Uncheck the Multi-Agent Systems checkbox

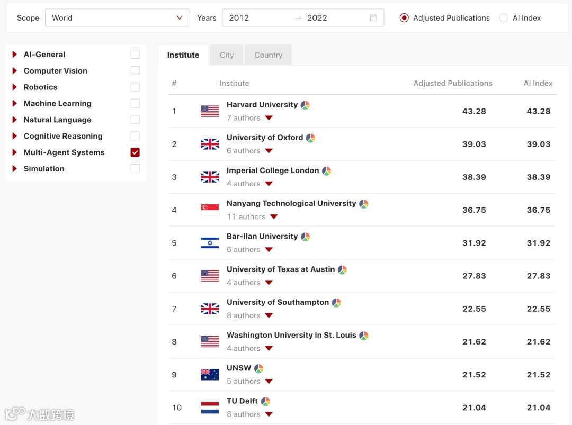tap(135, 152)
